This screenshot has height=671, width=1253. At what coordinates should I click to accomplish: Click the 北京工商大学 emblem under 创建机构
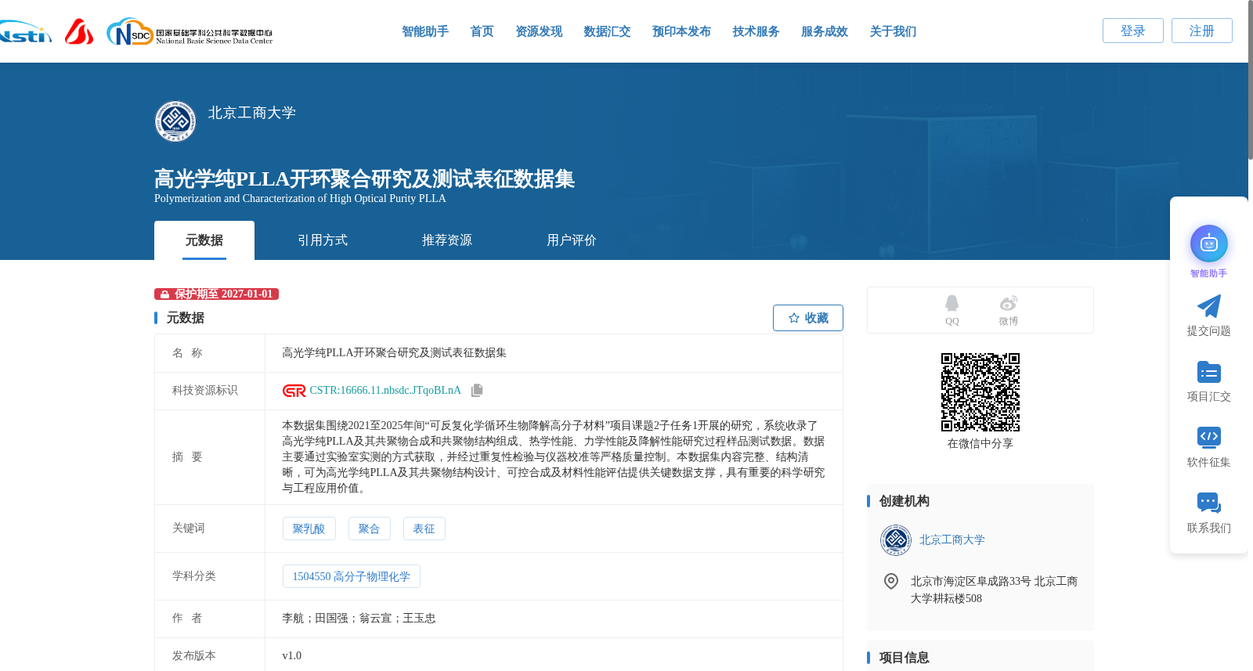click(895, 539)
